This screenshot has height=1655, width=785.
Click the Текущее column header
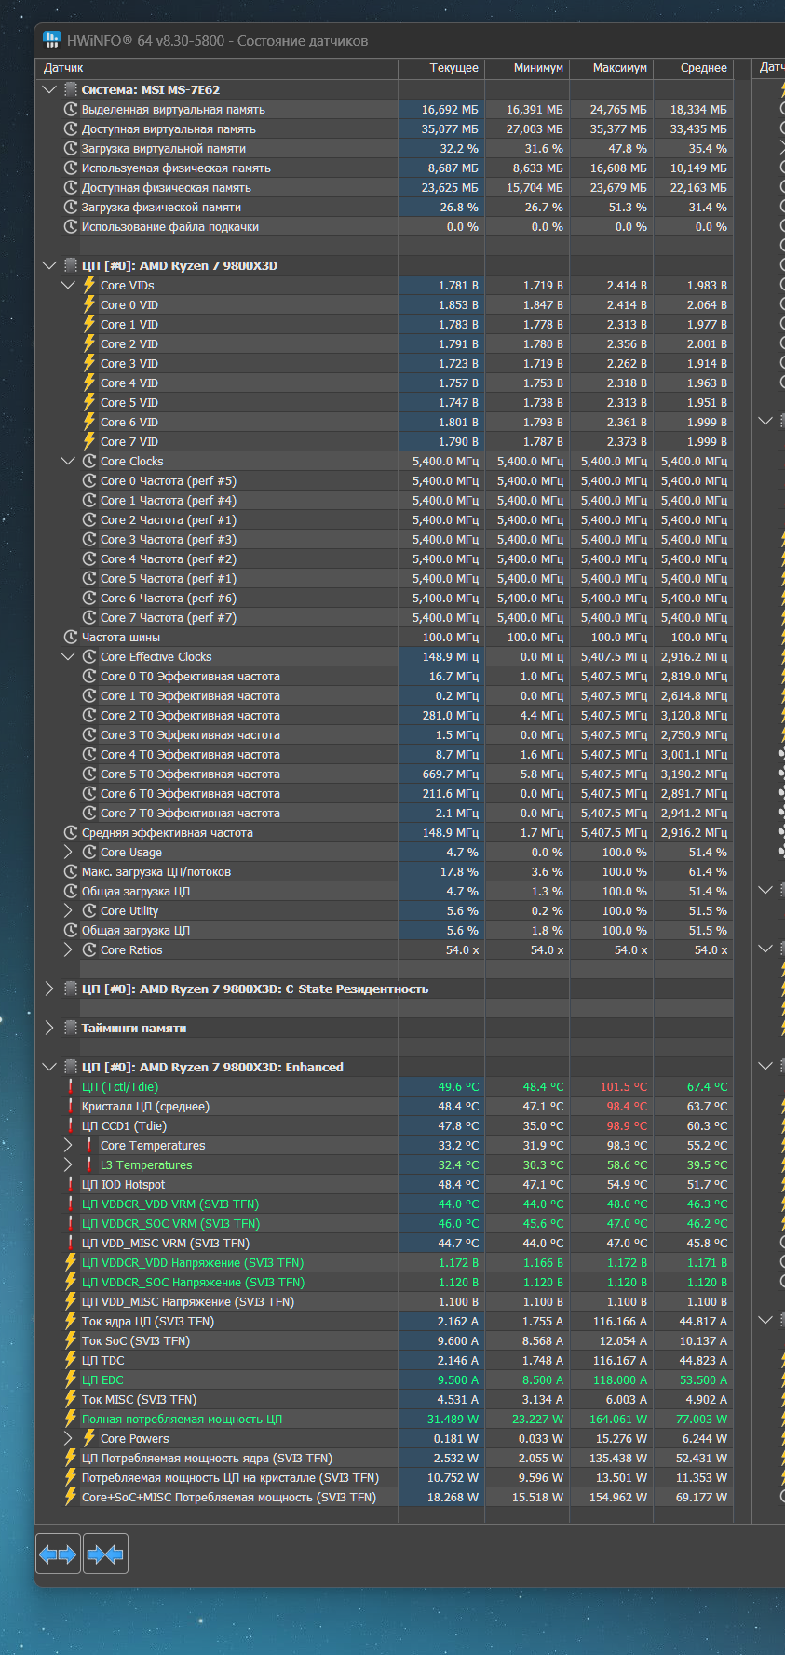point(453,68)
